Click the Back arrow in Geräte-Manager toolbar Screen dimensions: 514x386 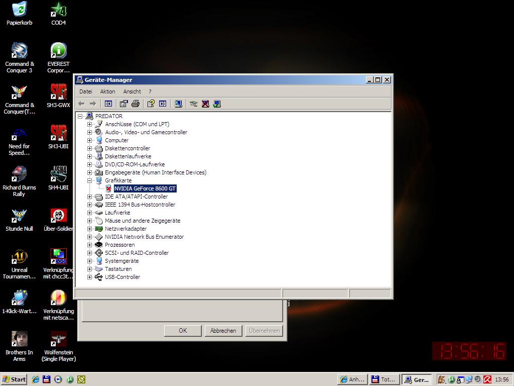pyautogui.click(x=81, y=104)
